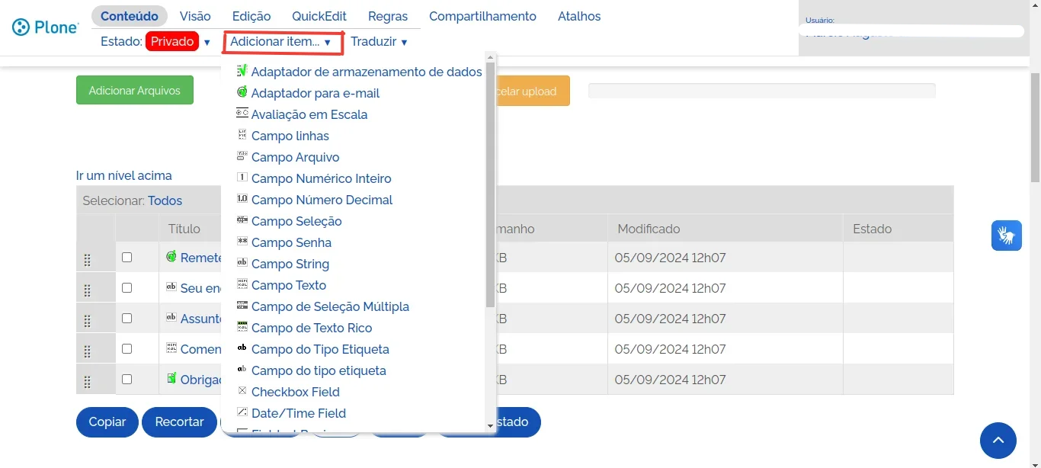This screenshot has width=1041, height=468.
Task: Click the Checkbox Field icon
Action: click(x=242, y=391)
